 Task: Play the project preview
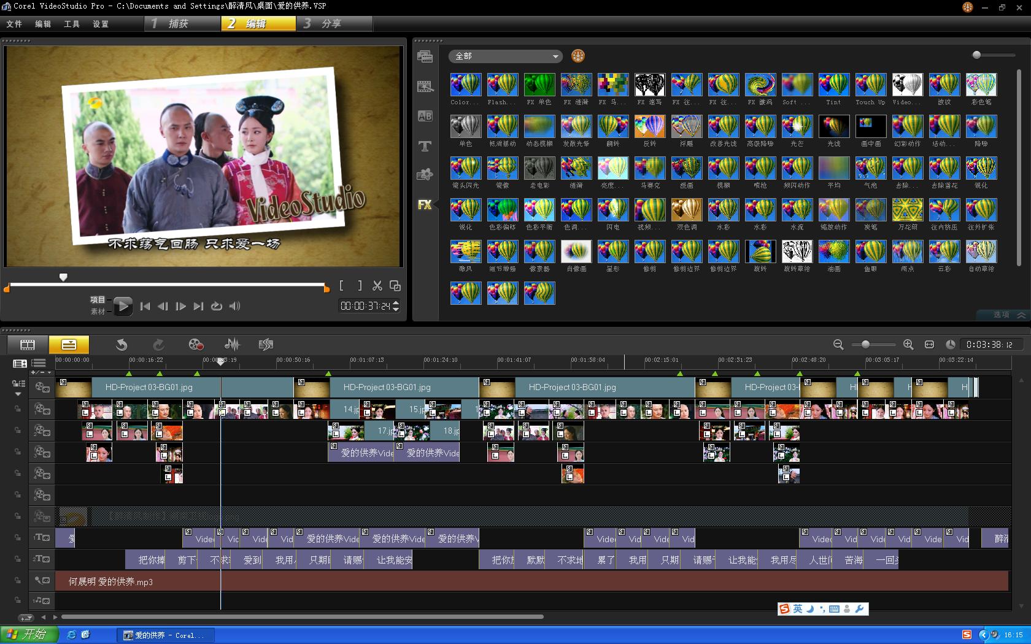[x=123, y=306]
